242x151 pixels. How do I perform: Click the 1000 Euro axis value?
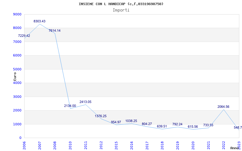[17, 124]
